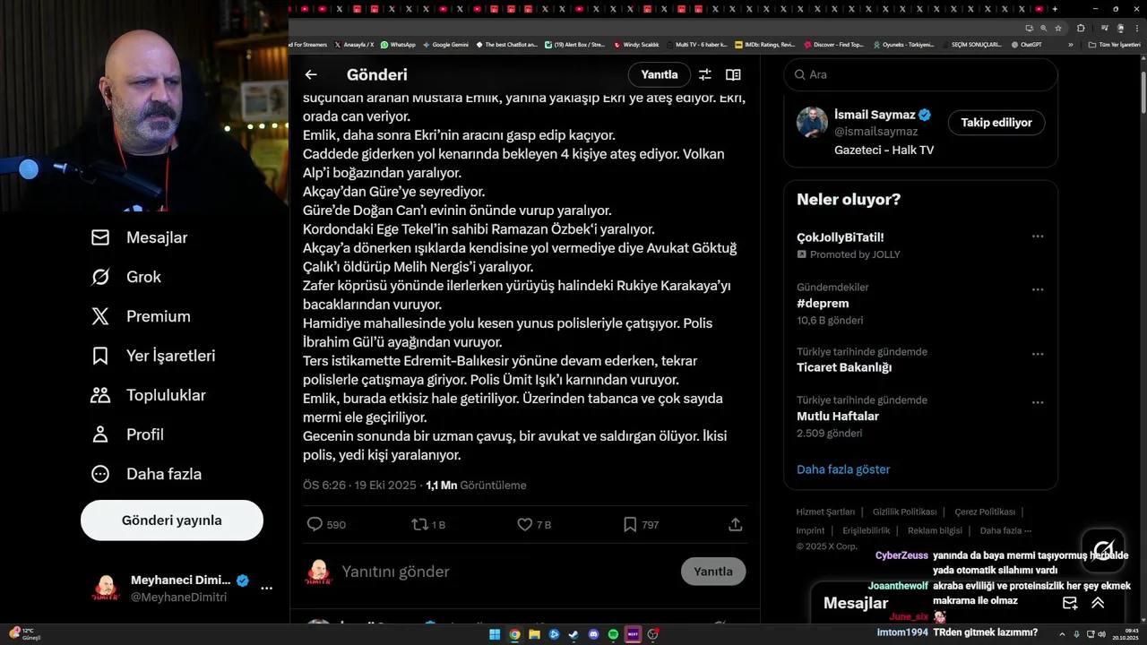Expand Daha fazla footer options
Image resolution: width=1147 pixels, height=645 pixels.
point(1005,531)
